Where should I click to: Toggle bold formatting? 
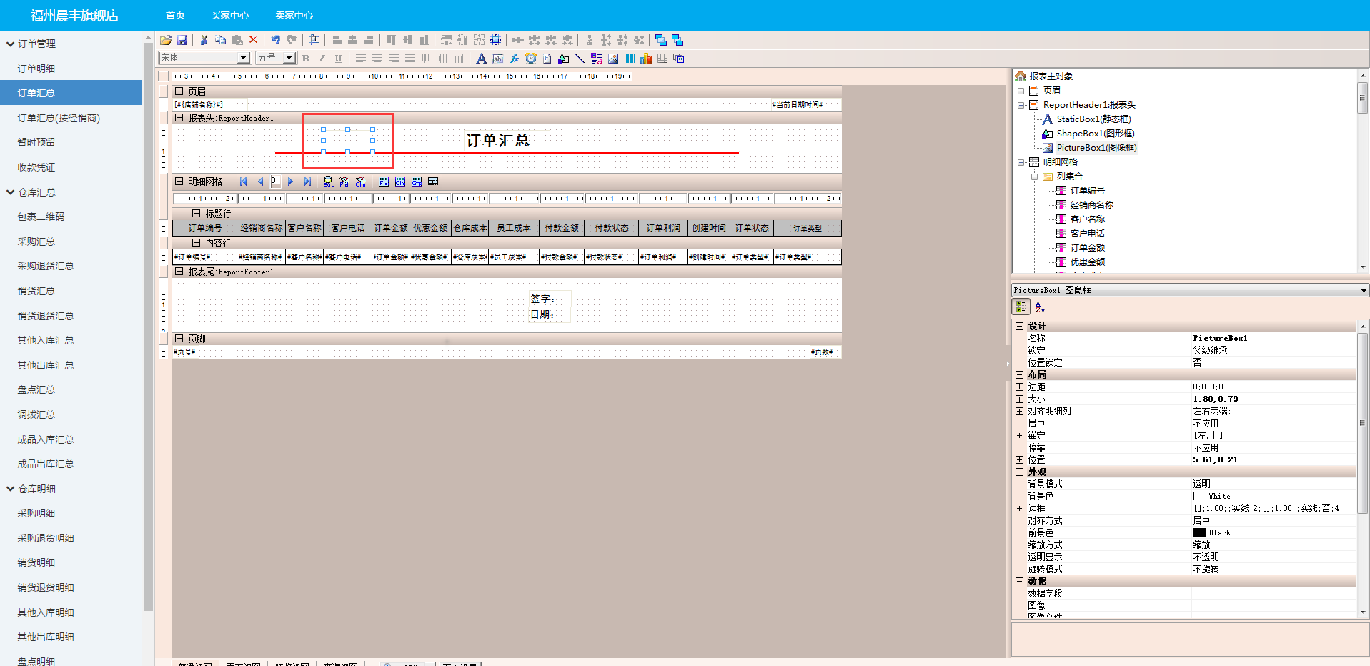coord(306,59)
